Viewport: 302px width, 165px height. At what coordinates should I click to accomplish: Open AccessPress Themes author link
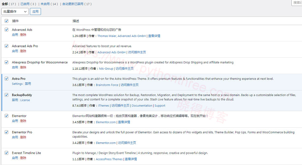pos(109,159)
